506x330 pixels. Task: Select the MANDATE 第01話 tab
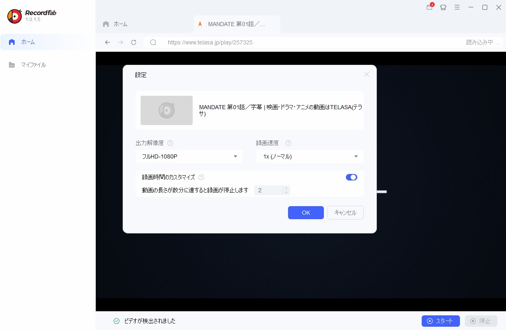point(236,24)
